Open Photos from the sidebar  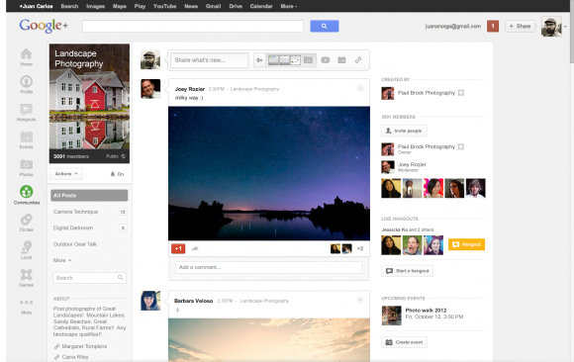point(26,167)
